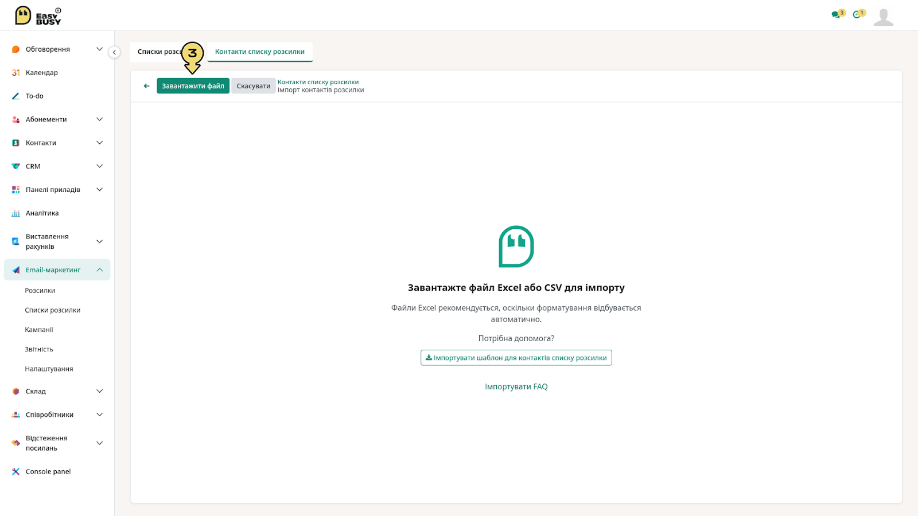Open Налаштування submenu item

[x=49, y=369]
